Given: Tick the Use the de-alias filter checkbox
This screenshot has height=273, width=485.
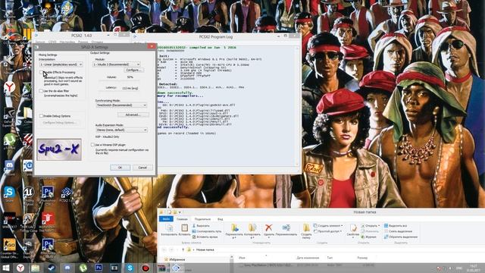Looking at the screenshot, I should (41, 91).
